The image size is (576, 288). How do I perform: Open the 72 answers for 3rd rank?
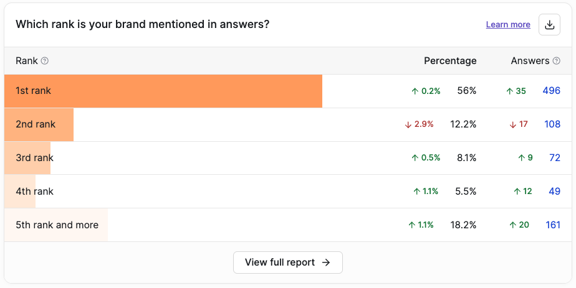point(555,158)
